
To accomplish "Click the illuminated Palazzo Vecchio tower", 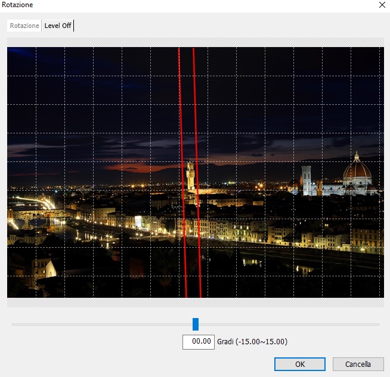I will [x=190, y=176].
